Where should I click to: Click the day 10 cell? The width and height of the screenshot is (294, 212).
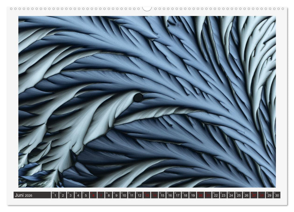[124, 195]
